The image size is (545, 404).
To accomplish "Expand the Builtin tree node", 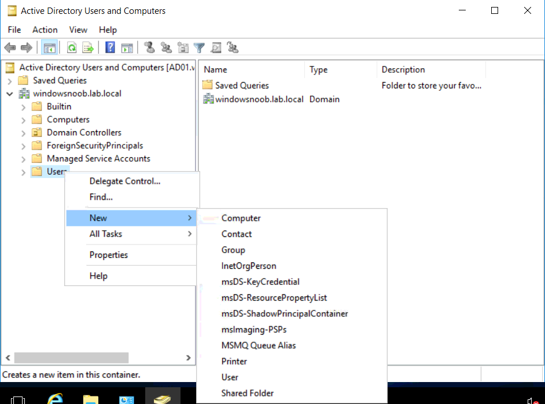I will coord(23,108).
